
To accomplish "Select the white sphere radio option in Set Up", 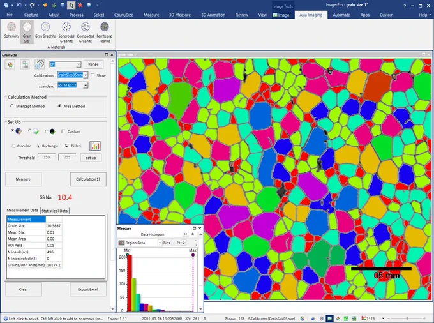I will click(x=30, y=131).
